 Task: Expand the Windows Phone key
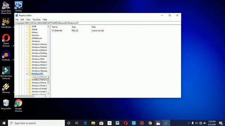pos(27,83)
